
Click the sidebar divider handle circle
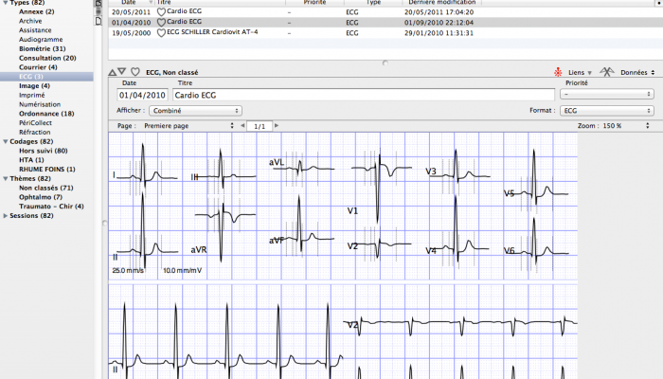coord(104,223)
